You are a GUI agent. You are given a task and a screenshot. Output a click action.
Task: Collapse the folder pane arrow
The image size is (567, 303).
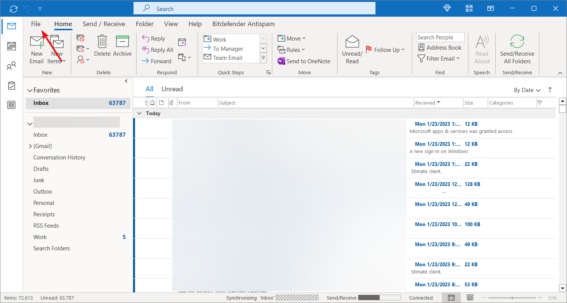[126, 81]
